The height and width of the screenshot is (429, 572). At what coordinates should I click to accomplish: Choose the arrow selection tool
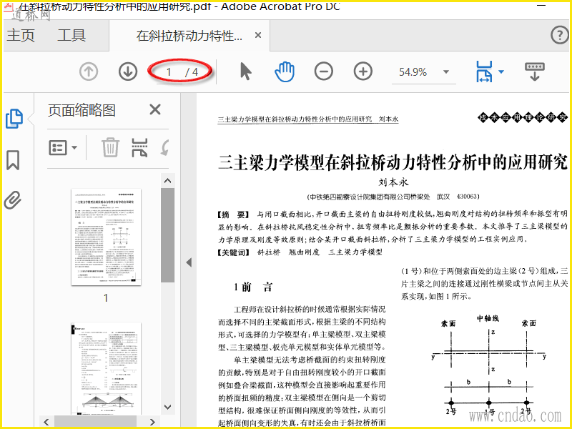point(246,71)
